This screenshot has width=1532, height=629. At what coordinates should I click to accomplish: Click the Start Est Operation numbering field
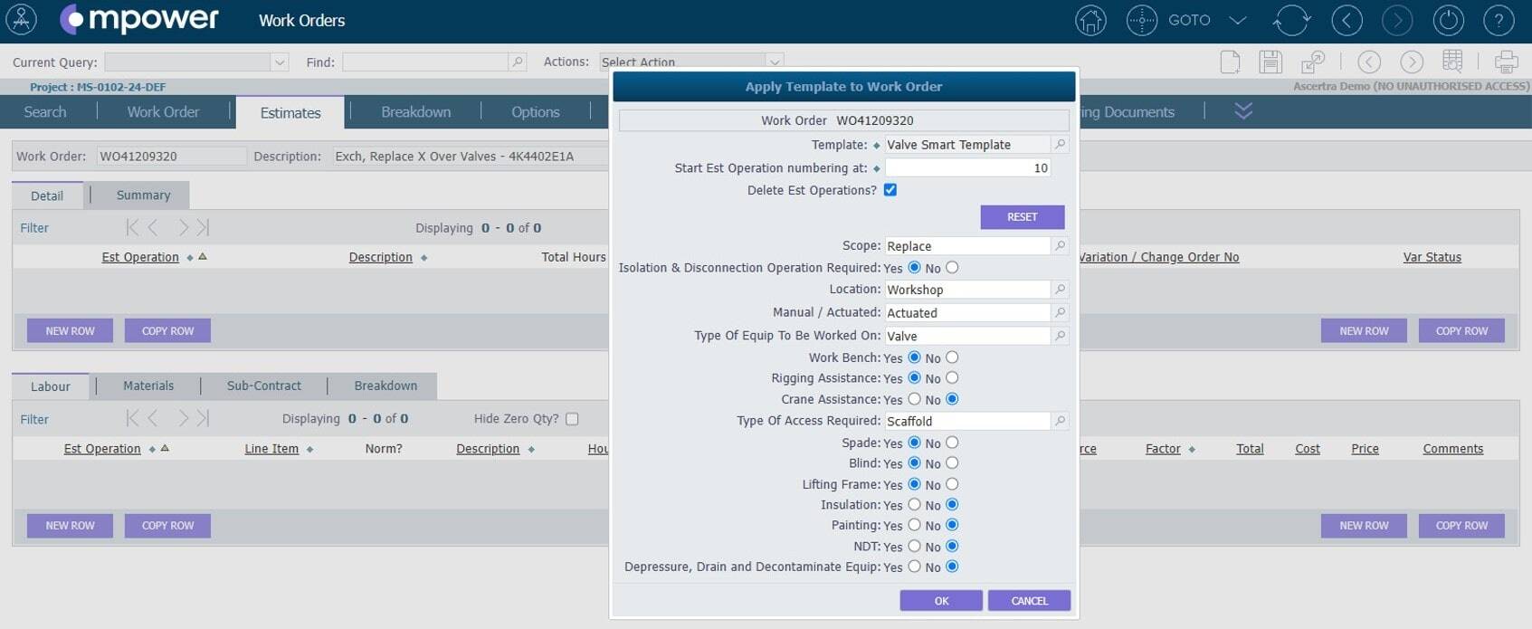966,168
